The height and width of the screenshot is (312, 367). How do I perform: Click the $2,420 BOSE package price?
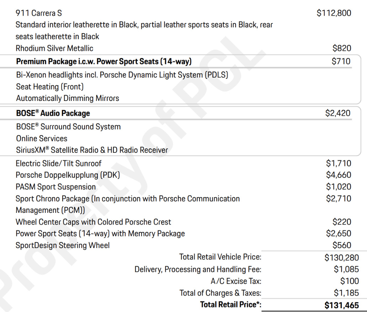[338, 113]
